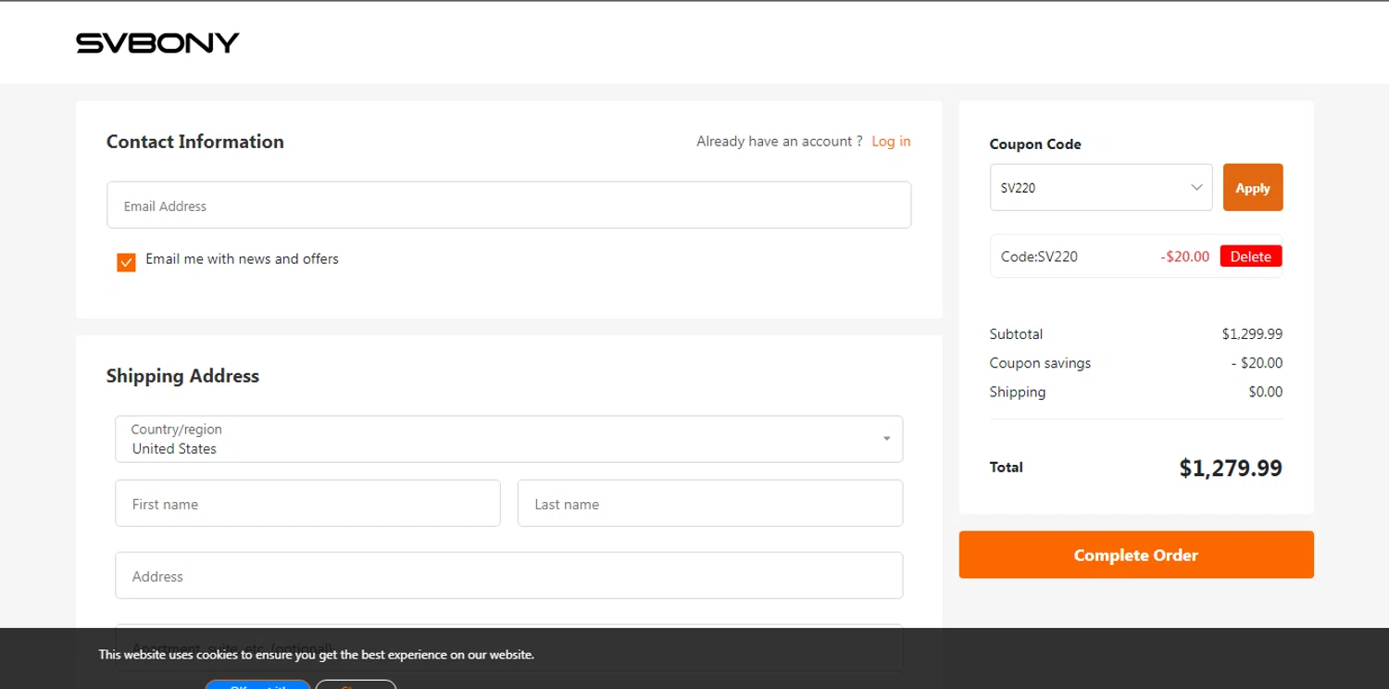Delete the SV220 coupon code

1251,257
